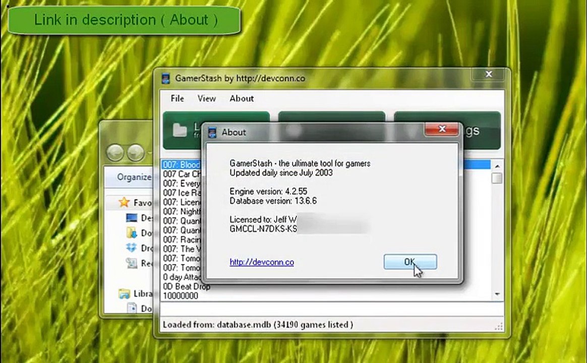Click the Favorites star icon in Explorer
587x363 pixels.
pyautogui.click(x=124, y=203)
